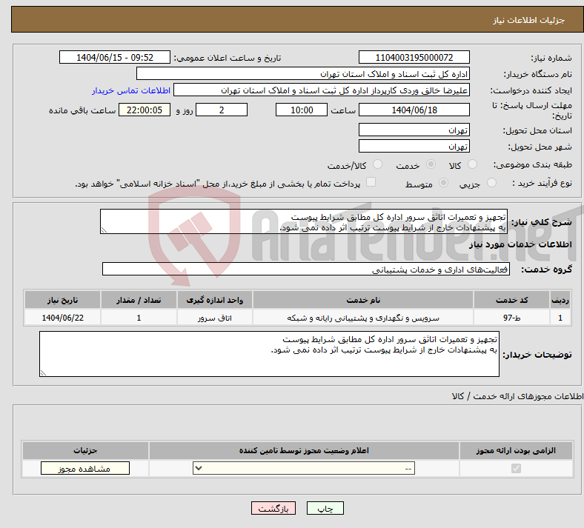Click the resize handle of the description textarea
Image resolution: width=584 pixels, height=528 pixels.
pyautogui.click(x=104, y=230)
